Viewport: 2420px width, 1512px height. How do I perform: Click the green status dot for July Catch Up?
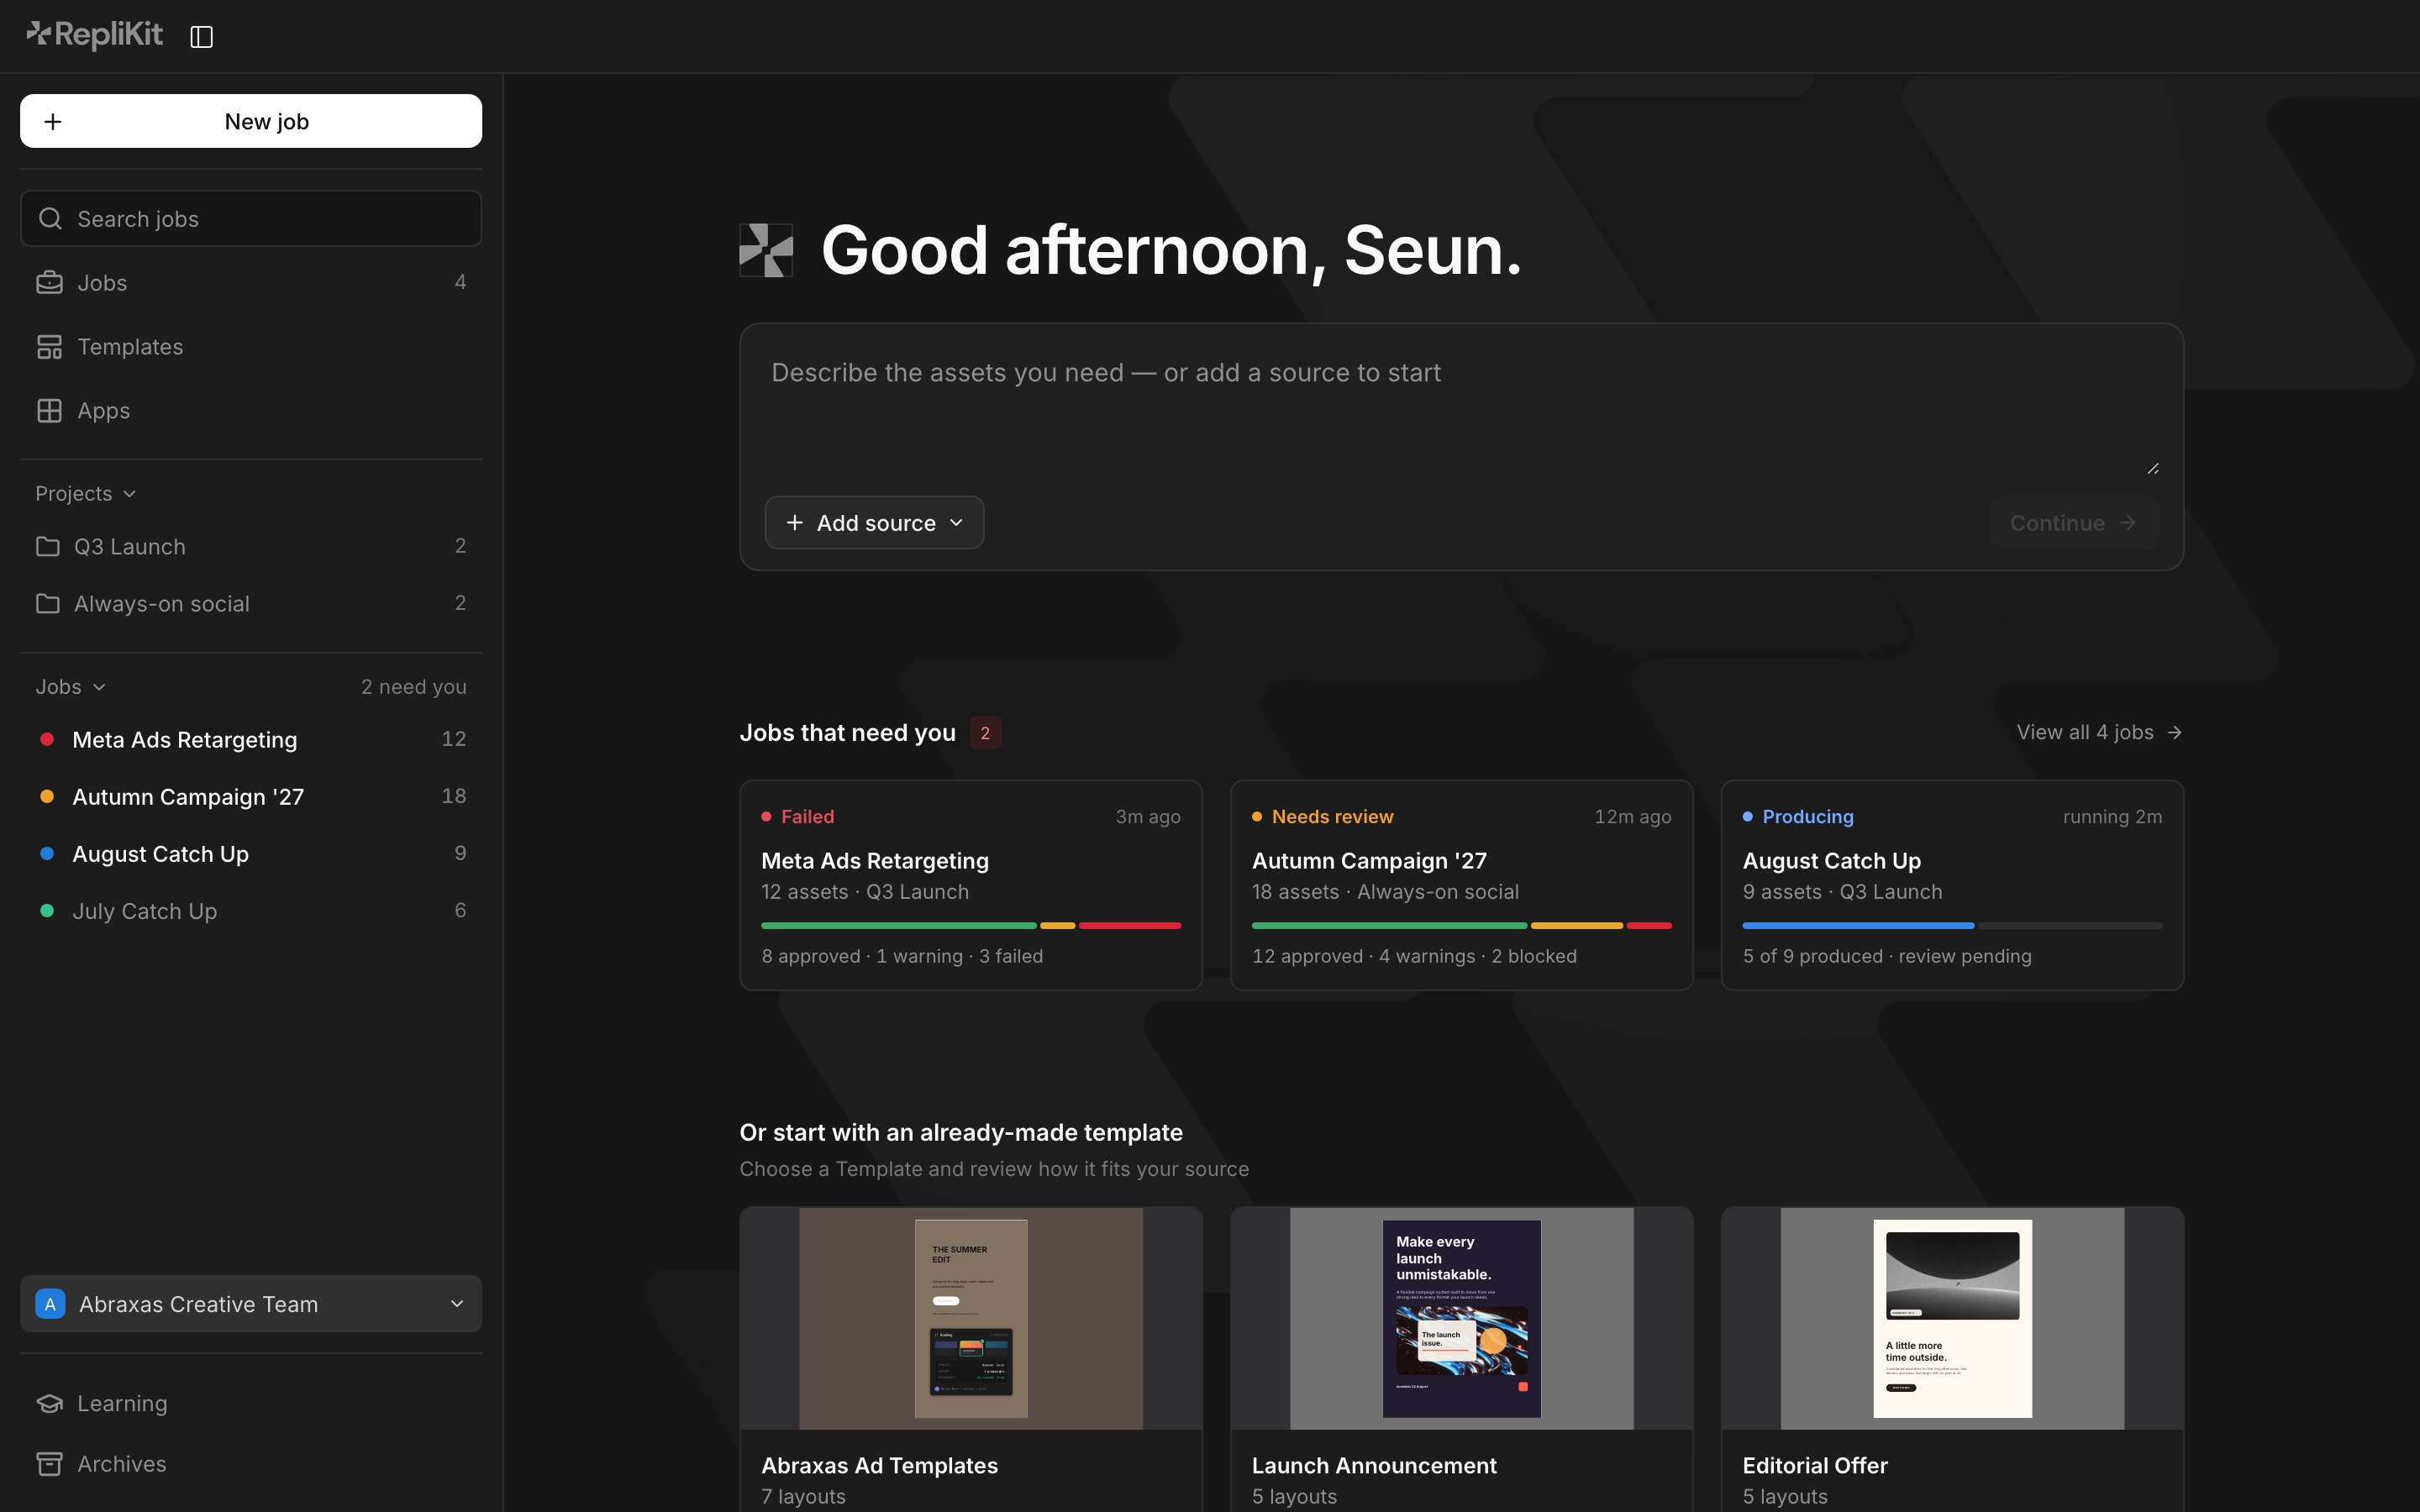click(x=46, y=910)
